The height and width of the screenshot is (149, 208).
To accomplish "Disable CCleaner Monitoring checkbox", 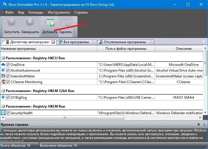I will click(8, 82).
